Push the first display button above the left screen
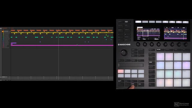 [x=138, y=22]
